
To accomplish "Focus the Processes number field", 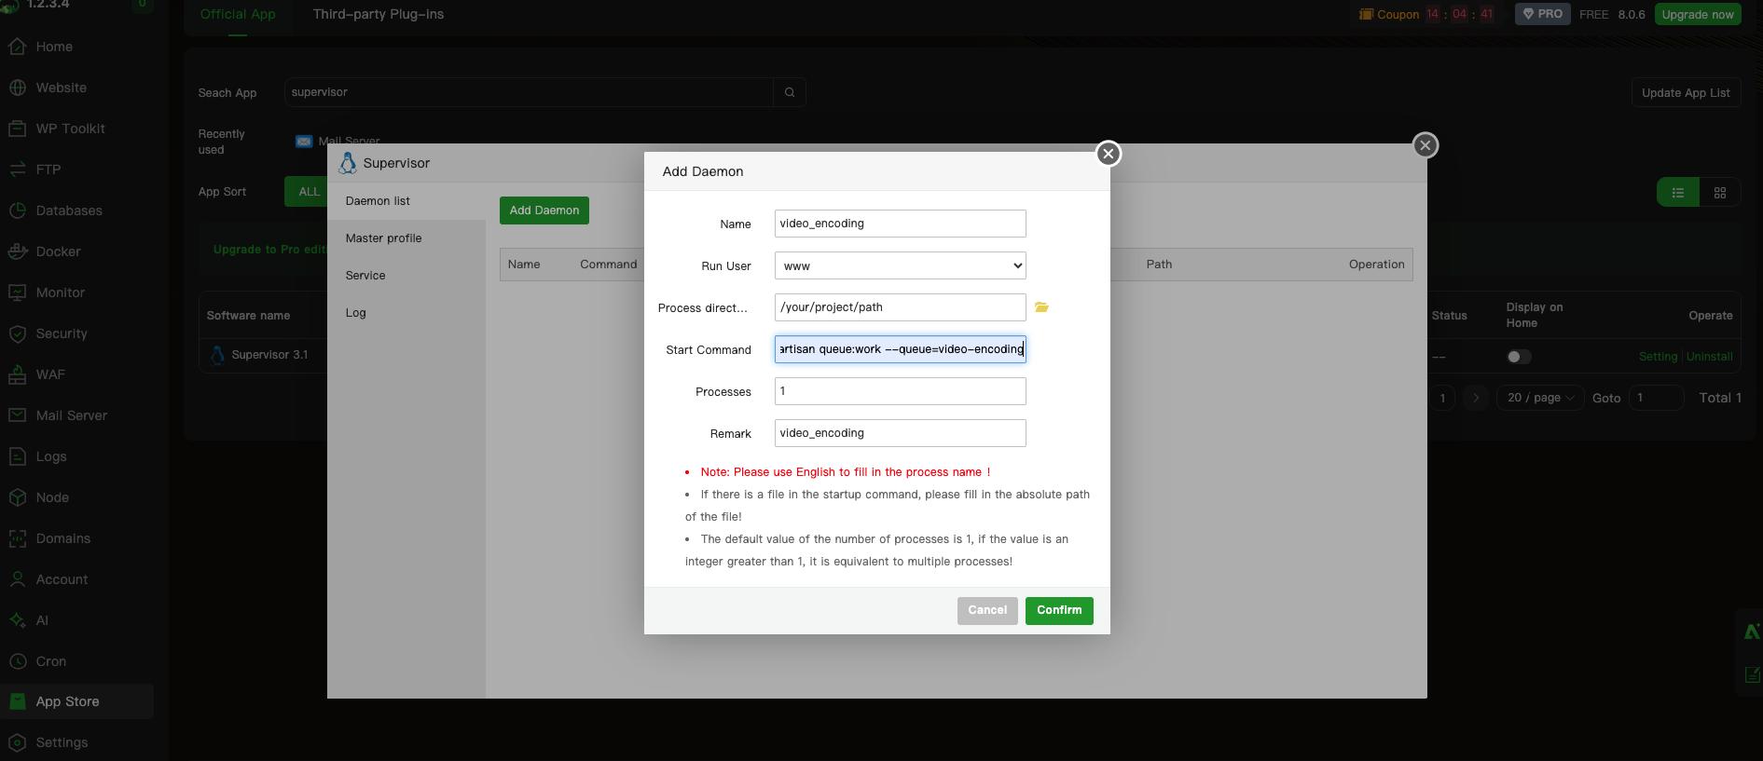I will (901, 391).
